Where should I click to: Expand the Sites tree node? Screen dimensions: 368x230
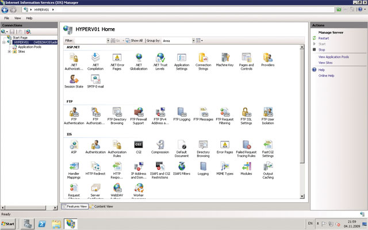coord(9,51)
